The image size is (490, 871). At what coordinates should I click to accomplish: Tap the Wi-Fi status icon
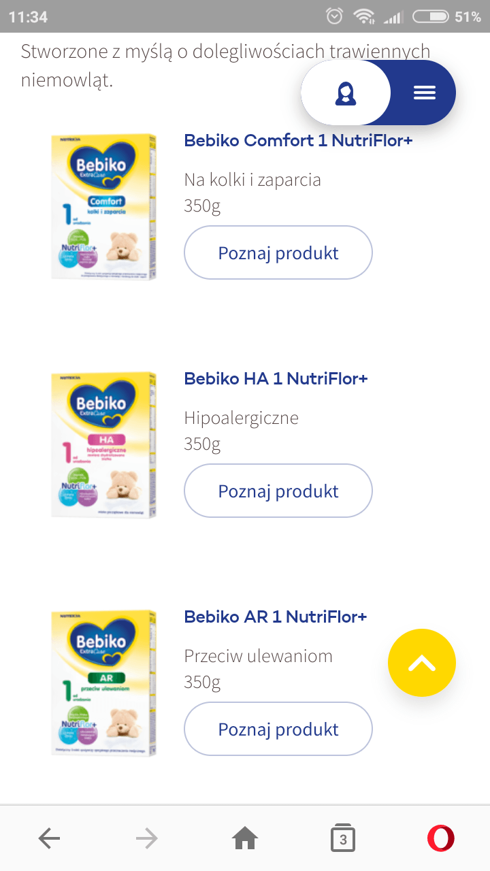click(364, 16)
